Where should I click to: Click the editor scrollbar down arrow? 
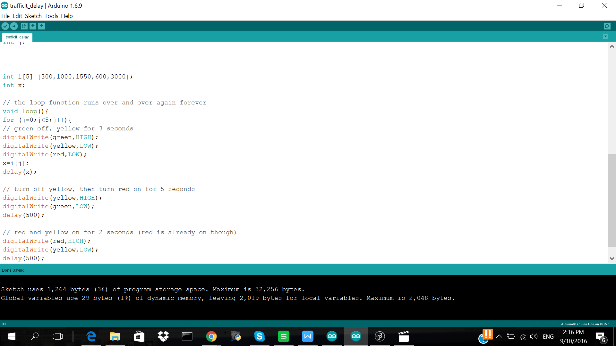(x=612, y=259)
